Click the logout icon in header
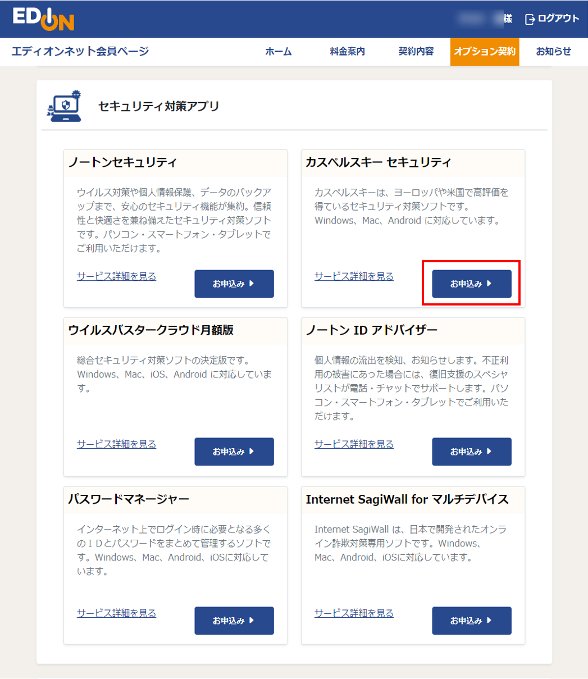This screenshot has width=588, height=679. (x=530, y=19)
